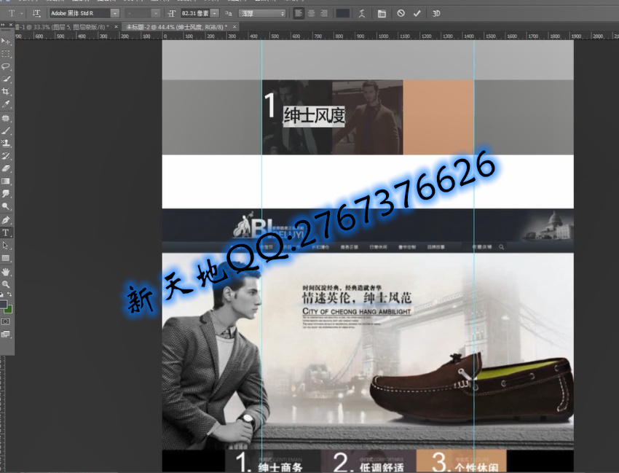This screenshot has height=473, width=619.
Task: Toggle text orientation in options bar
Action: coord(36,13)
